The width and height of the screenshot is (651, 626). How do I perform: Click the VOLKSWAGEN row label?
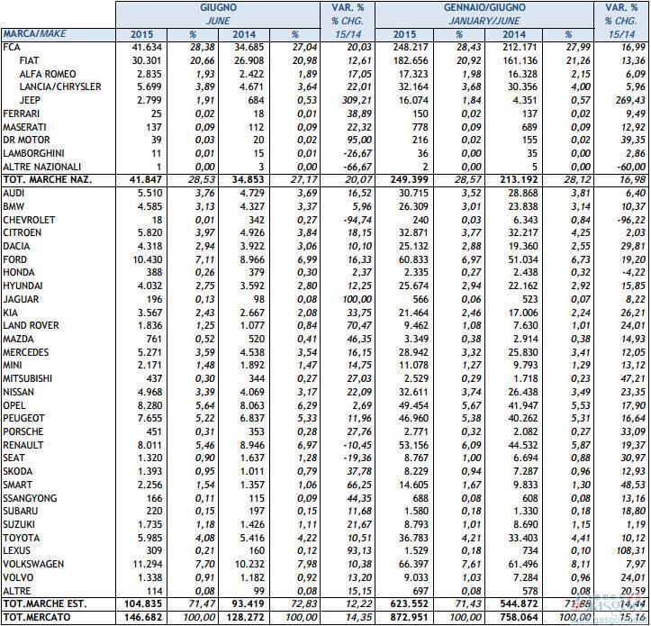(x=33, y=564)
